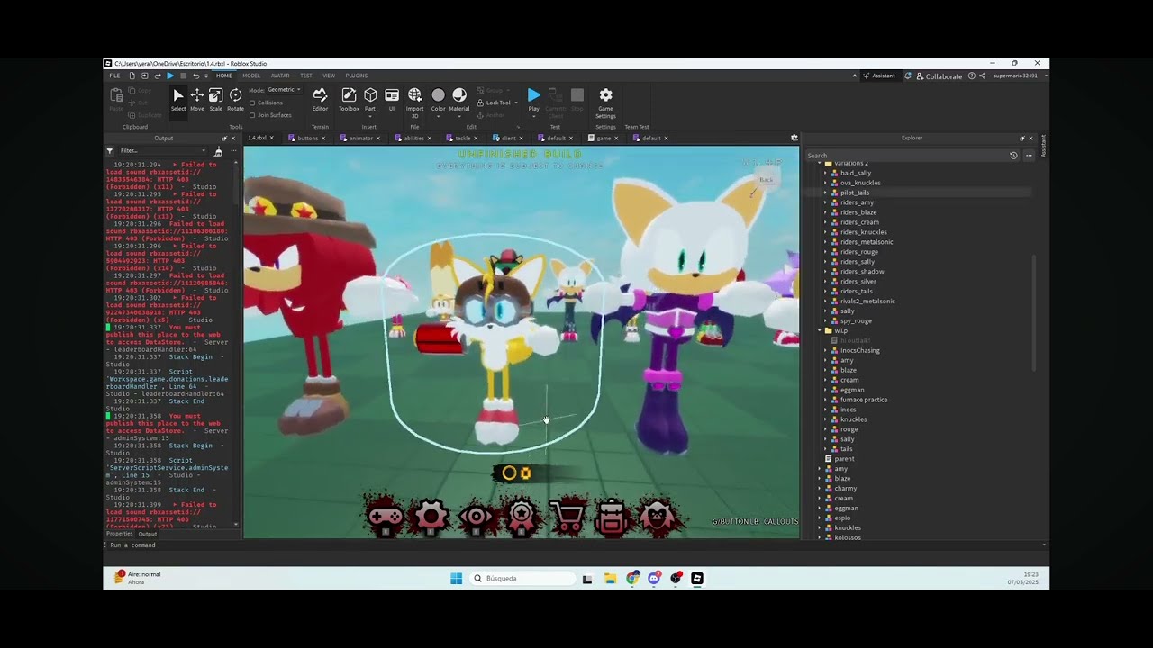The width and height of the screenshot is (1153, 648).
Task: Select the spy_rouge tree item
Action: [856, 320]
